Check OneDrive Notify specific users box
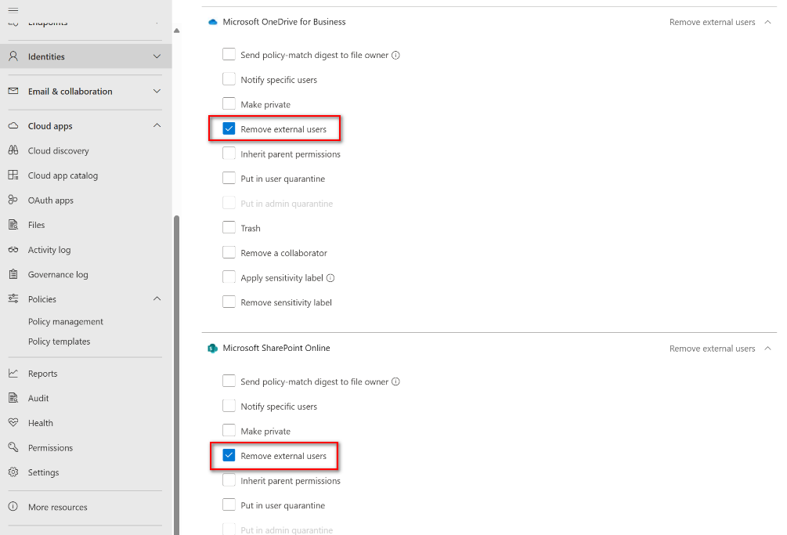 tap(229, 79)
